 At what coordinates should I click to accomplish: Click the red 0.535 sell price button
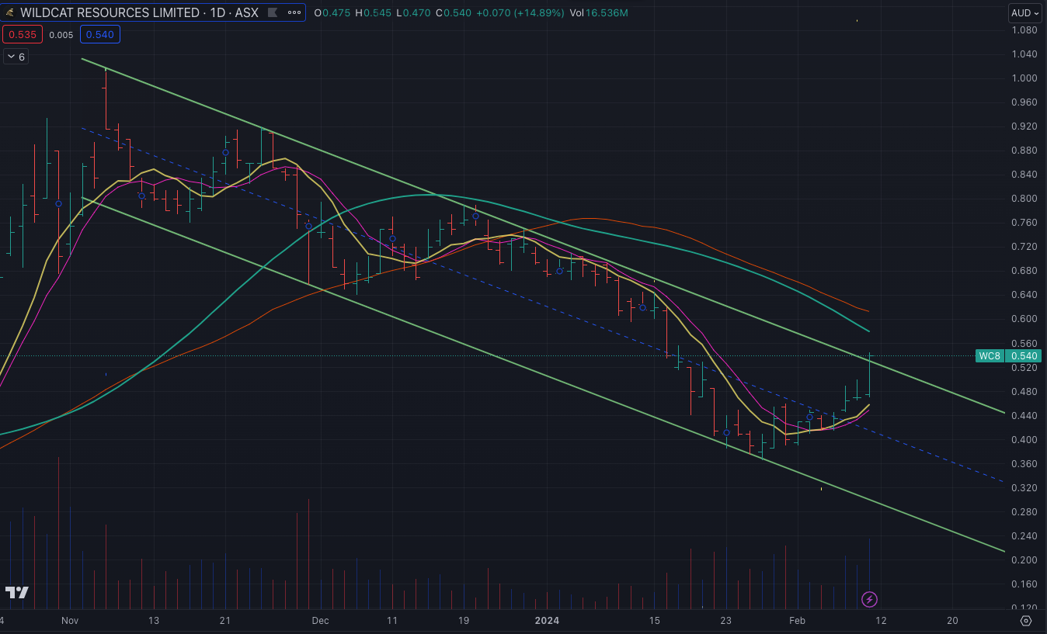click(21, 35)
